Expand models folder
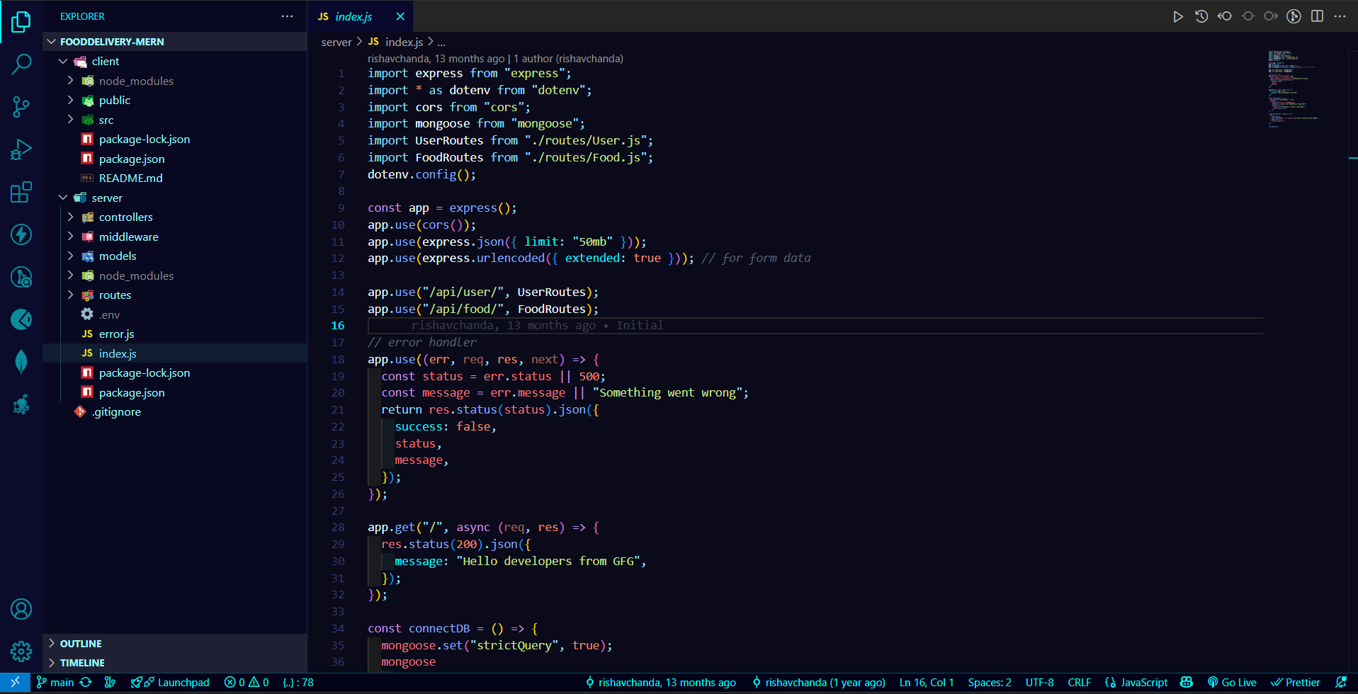1358x694 pixels. pos(175,256)
